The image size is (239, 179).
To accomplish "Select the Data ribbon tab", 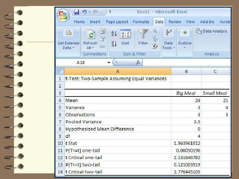I will point(159,22).
